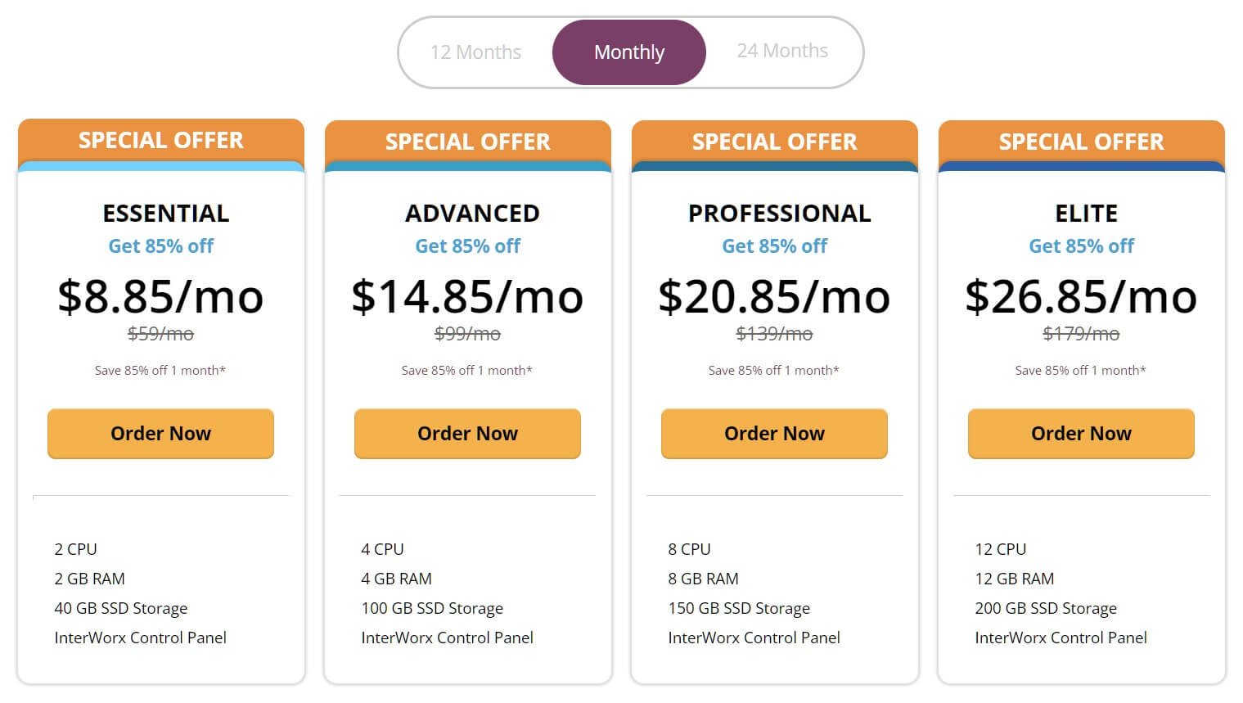Screen dimensions: 1243x703
Task: Click 'Get 85% off' under Essential
Action: tap(161, 246)
